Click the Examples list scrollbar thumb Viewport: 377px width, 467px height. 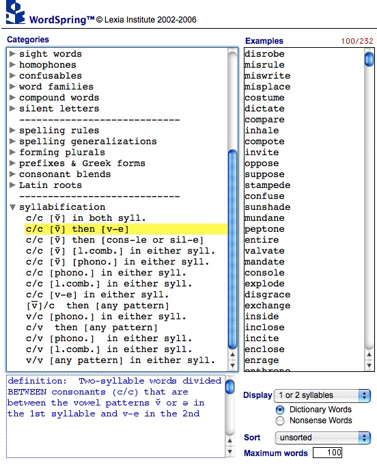pos(369,59)
